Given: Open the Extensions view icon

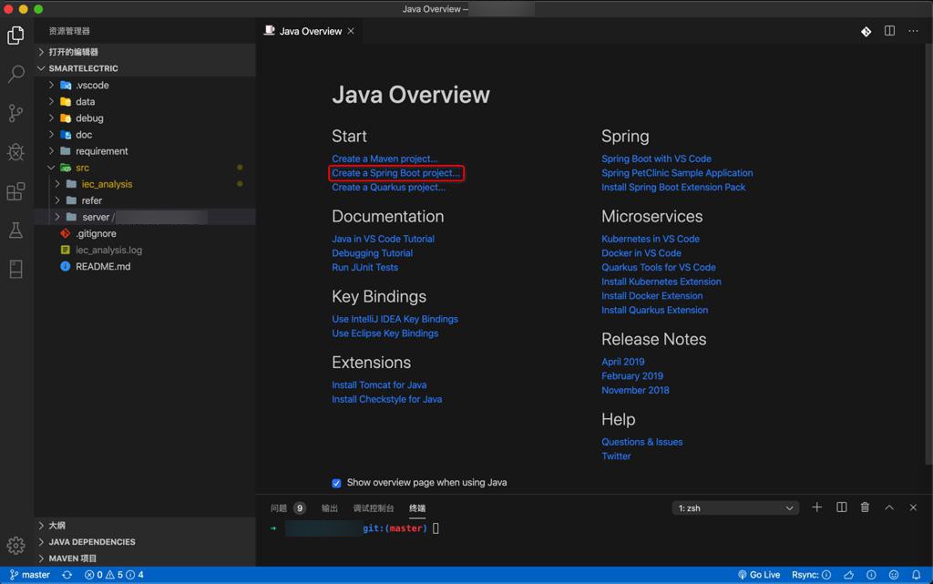Looking at the screenshot, I should point(15,191).
